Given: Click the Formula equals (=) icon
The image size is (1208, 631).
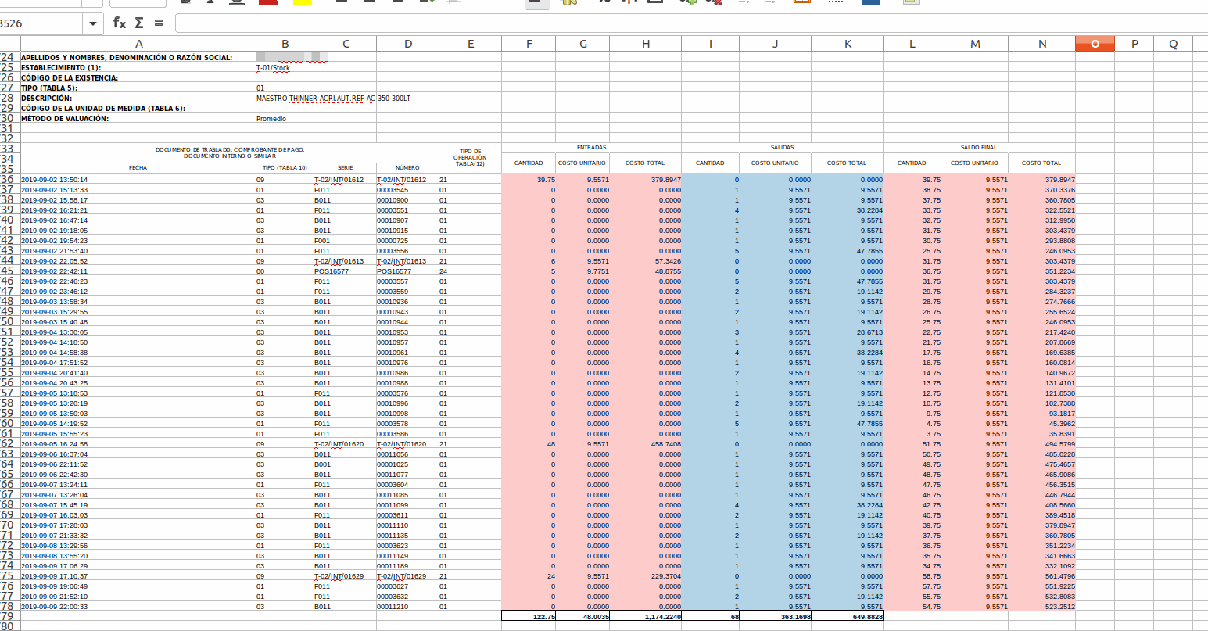Looking at the screenshot, I should click(x=159, y=23).
